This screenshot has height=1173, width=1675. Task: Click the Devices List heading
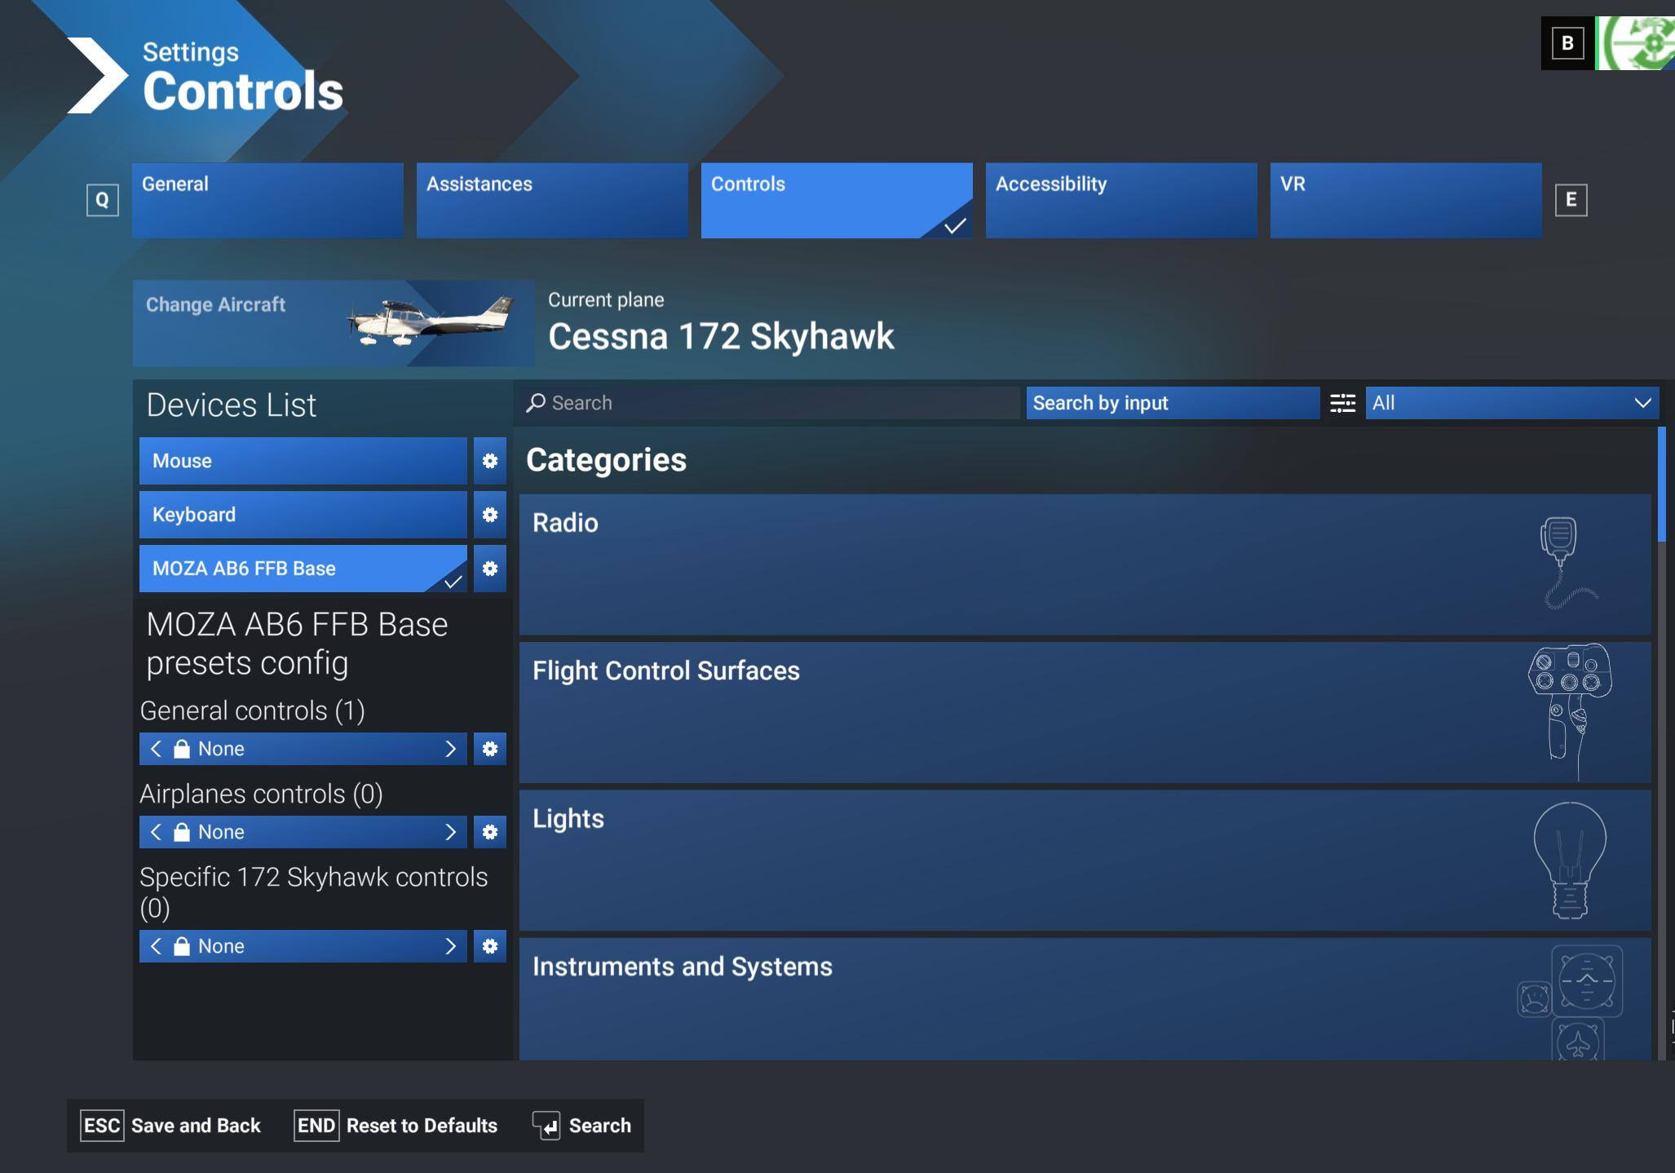coord(232,405)
